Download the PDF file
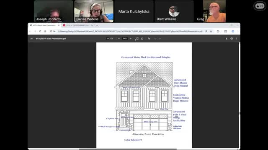Screen dimensions: 268x150 point(227,39)
